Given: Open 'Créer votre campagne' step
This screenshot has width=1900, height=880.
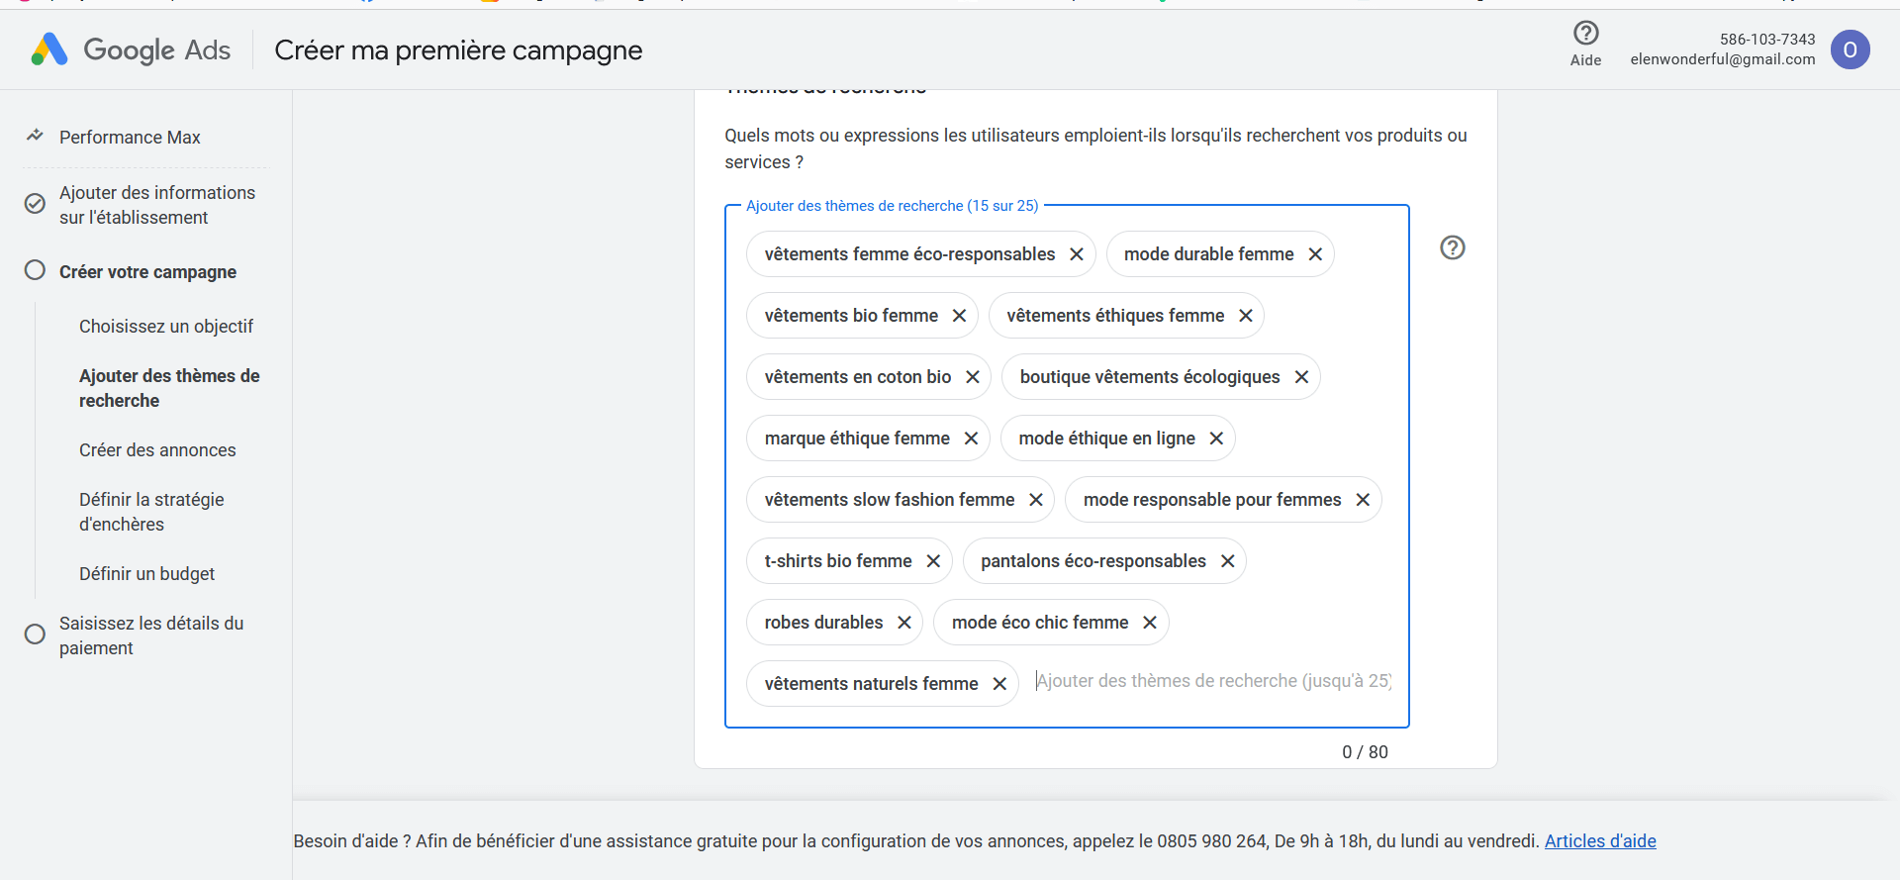Looking at the screenshot, I should tap(147, 271).
